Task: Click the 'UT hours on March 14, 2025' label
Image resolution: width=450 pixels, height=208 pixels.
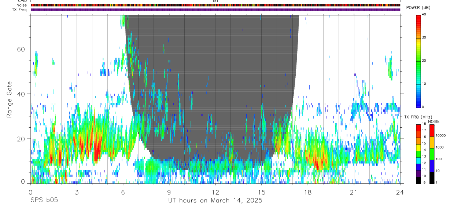Action: click(215, 201)
